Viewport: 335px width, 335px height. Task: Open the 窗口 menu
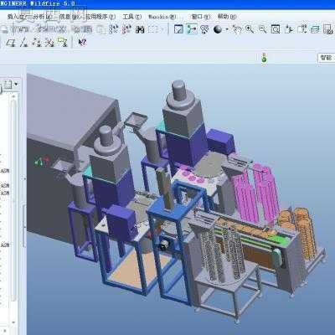pos(201,17)
